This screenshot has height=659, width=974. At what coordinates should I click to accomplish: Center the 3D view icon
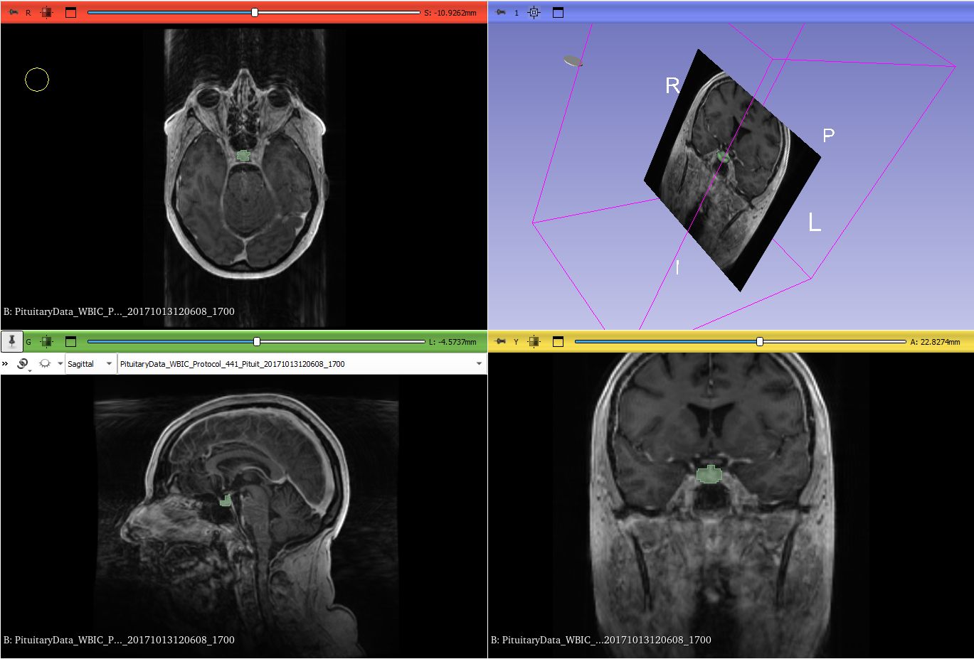(x=534, y=12)
